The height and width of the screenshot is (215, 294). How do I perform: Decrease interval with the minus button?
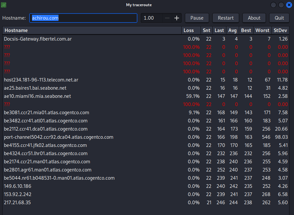point(167,18)
